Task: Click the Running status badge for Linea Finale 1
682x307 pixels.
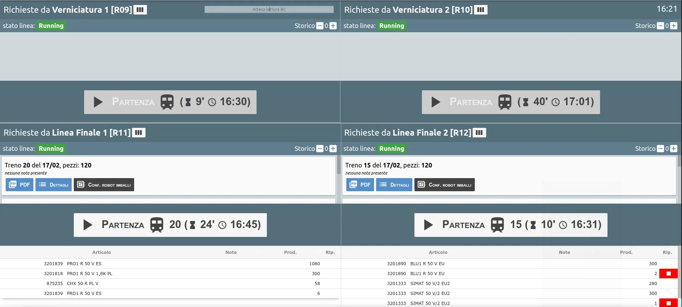Action: click(51, 149)
